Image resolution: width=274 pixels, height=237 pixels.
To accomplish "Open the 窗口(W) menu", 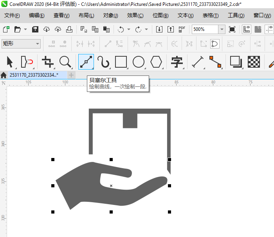I will 262,16.
